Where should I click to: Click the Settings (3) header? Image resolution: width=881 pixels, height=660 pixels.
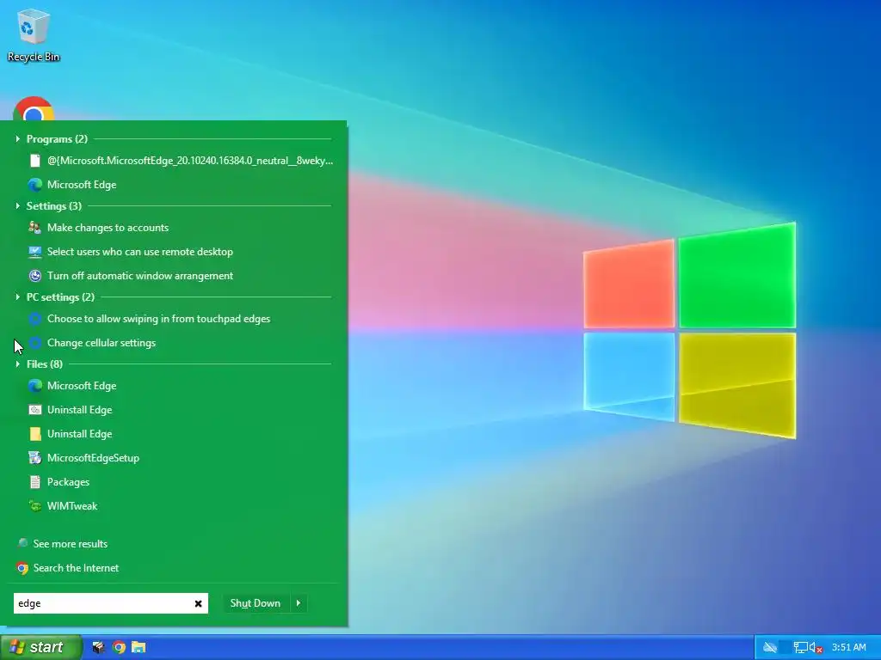[54, 206]
